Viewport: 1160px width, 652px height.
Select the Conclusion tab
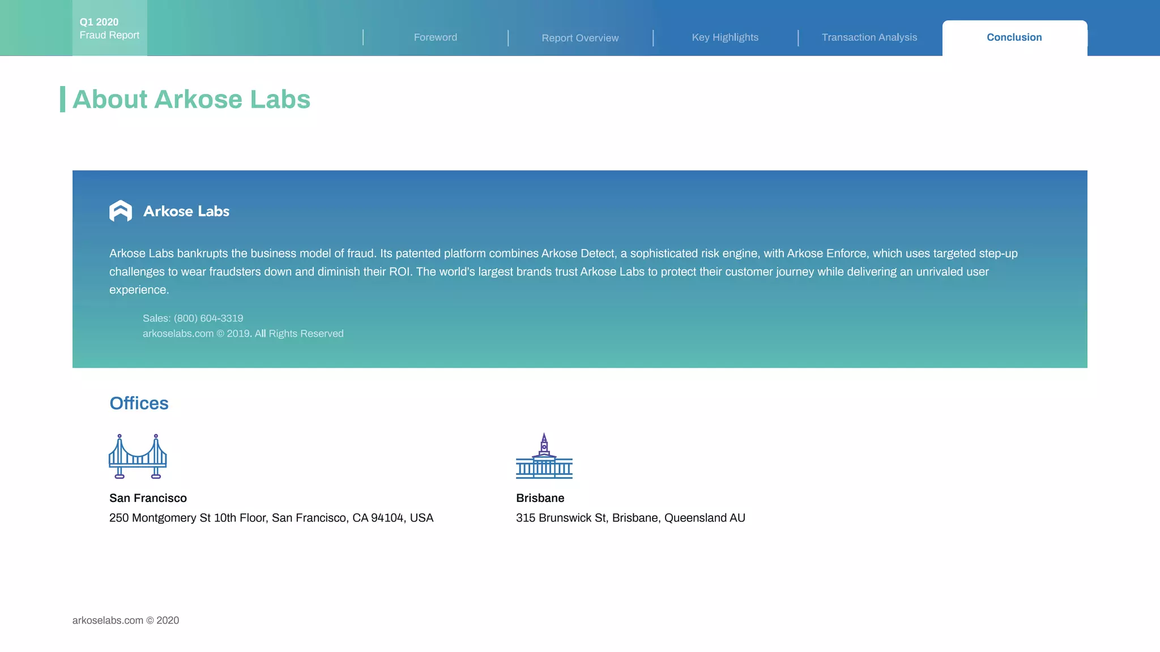pos(1014,37)
